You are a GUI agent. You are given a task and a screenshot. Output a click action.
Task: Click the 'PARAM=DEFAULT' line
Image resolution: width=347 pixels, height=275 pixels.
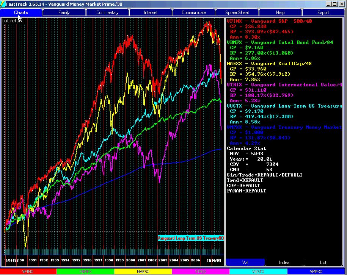click(x=247, y=191)
